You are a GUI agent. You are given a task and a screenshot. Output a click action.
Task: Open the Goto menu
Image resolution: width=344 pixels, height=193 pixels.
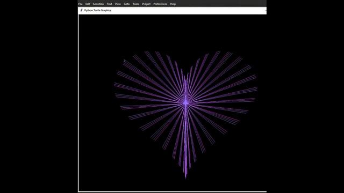(x=127, y=4)
